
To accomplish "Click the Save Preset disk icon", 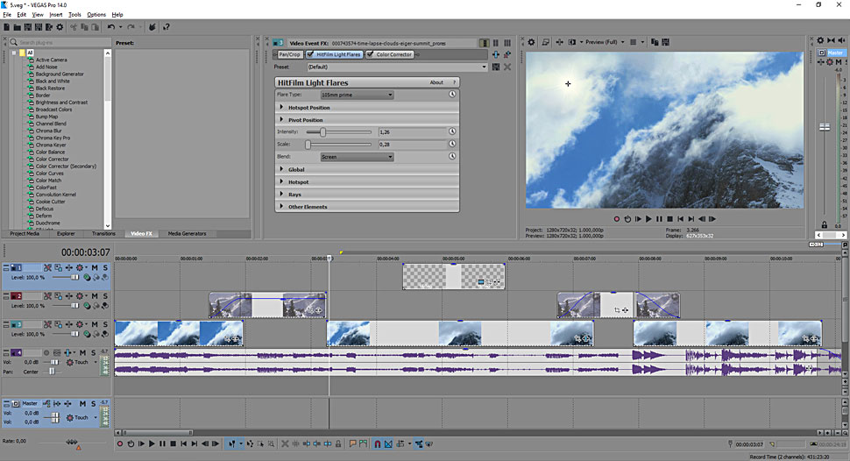I will point(496,67).
